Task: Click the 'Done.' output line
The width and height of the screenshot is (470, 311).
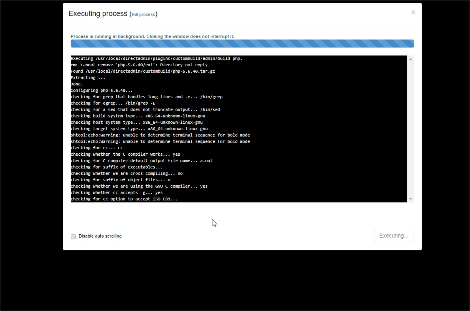Action: pyautogui.click(x=77, y=84)
